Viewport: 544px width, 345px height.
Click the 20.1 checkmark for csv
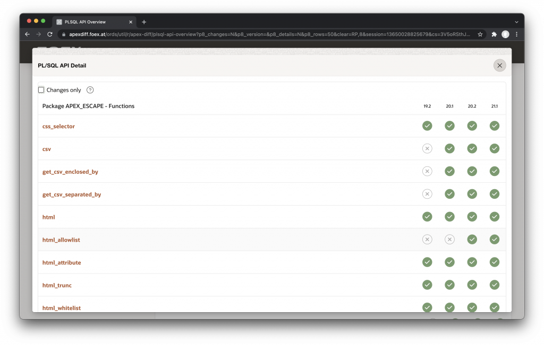[x=449, y=149]
